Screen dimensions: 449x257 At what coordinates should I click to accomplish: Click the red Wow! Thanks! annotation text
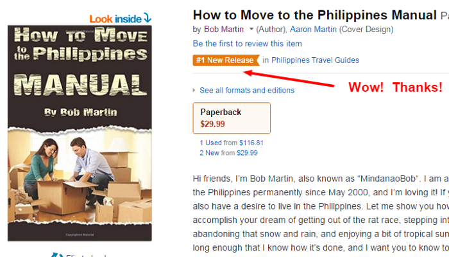pyautogui.click(x=395, y=87)
